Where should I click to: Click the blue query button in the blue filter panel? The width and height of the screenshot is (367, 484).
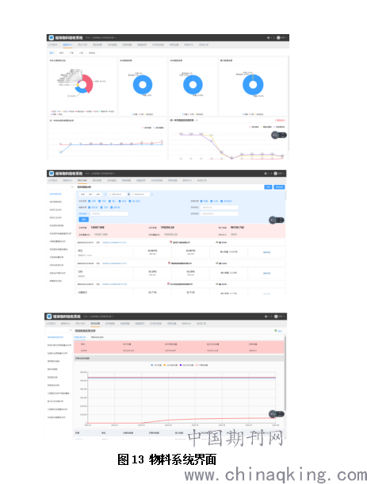83,220
